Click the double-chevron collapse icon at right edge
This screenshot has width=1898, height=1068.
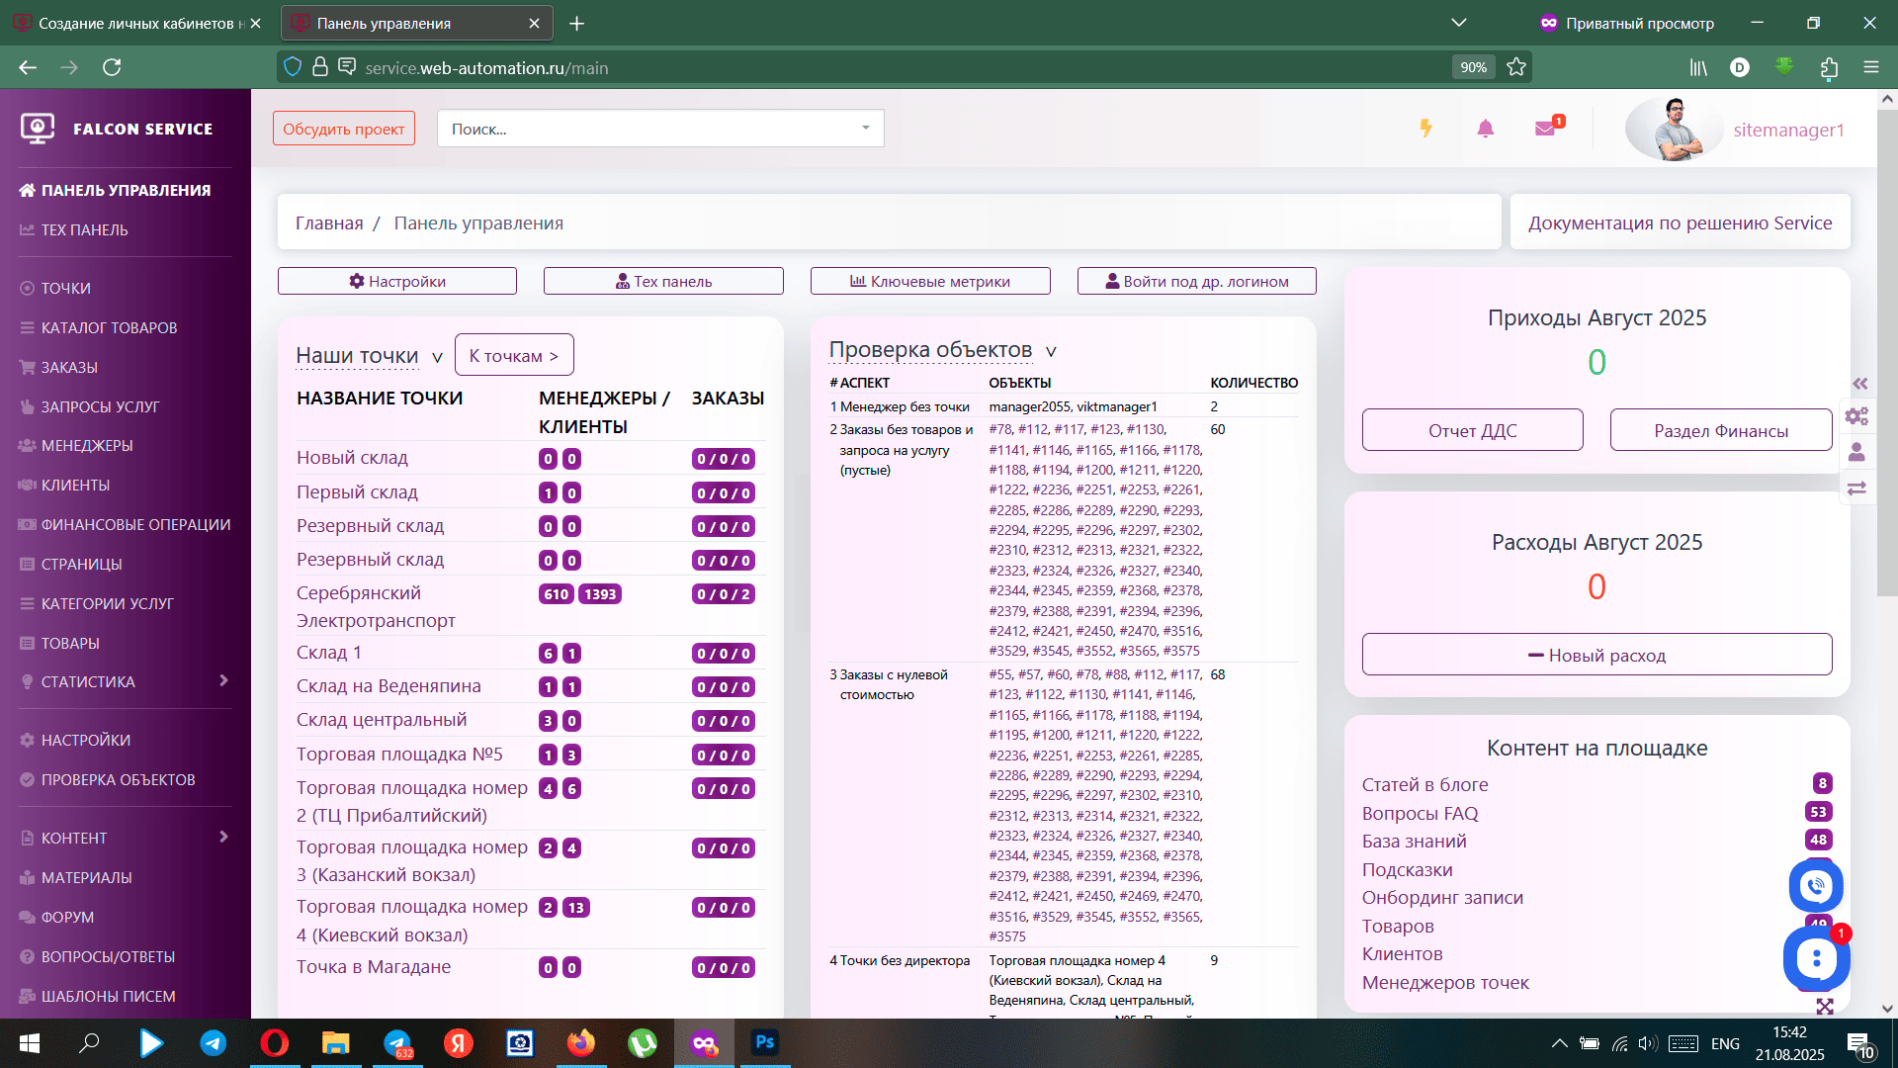[1859, 384]
